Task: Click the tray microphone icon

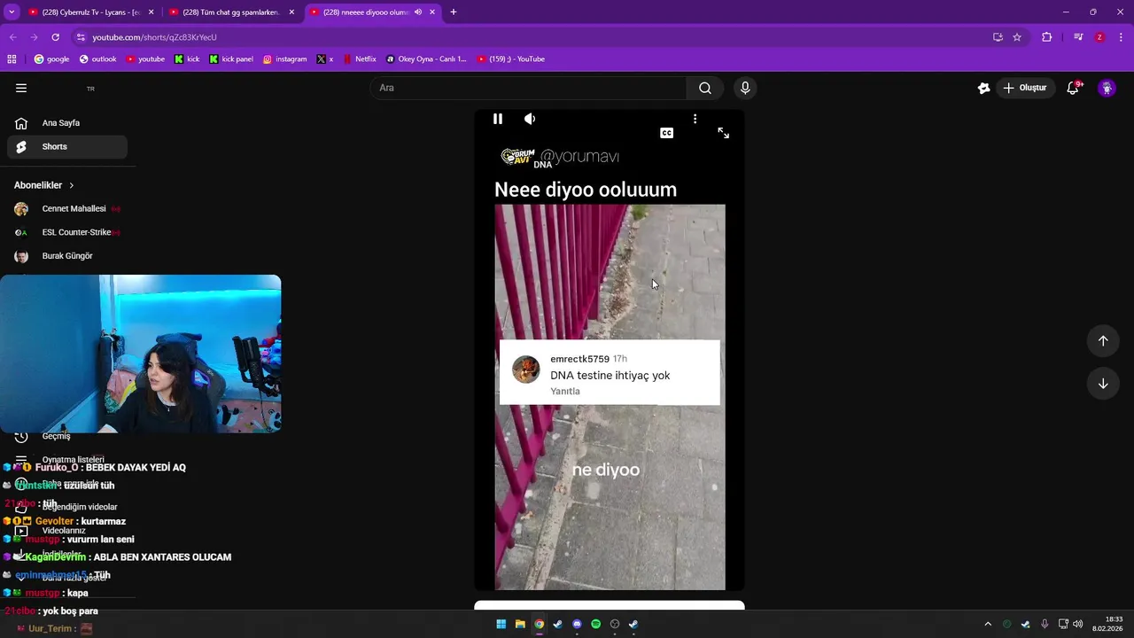Action: pyautogui.click(x=1045, y=625)
